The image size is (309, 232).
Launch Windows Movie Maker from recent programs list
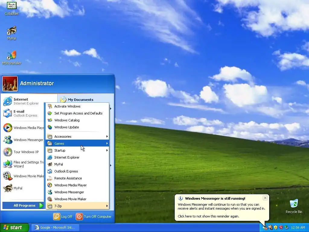coord(23,176)
